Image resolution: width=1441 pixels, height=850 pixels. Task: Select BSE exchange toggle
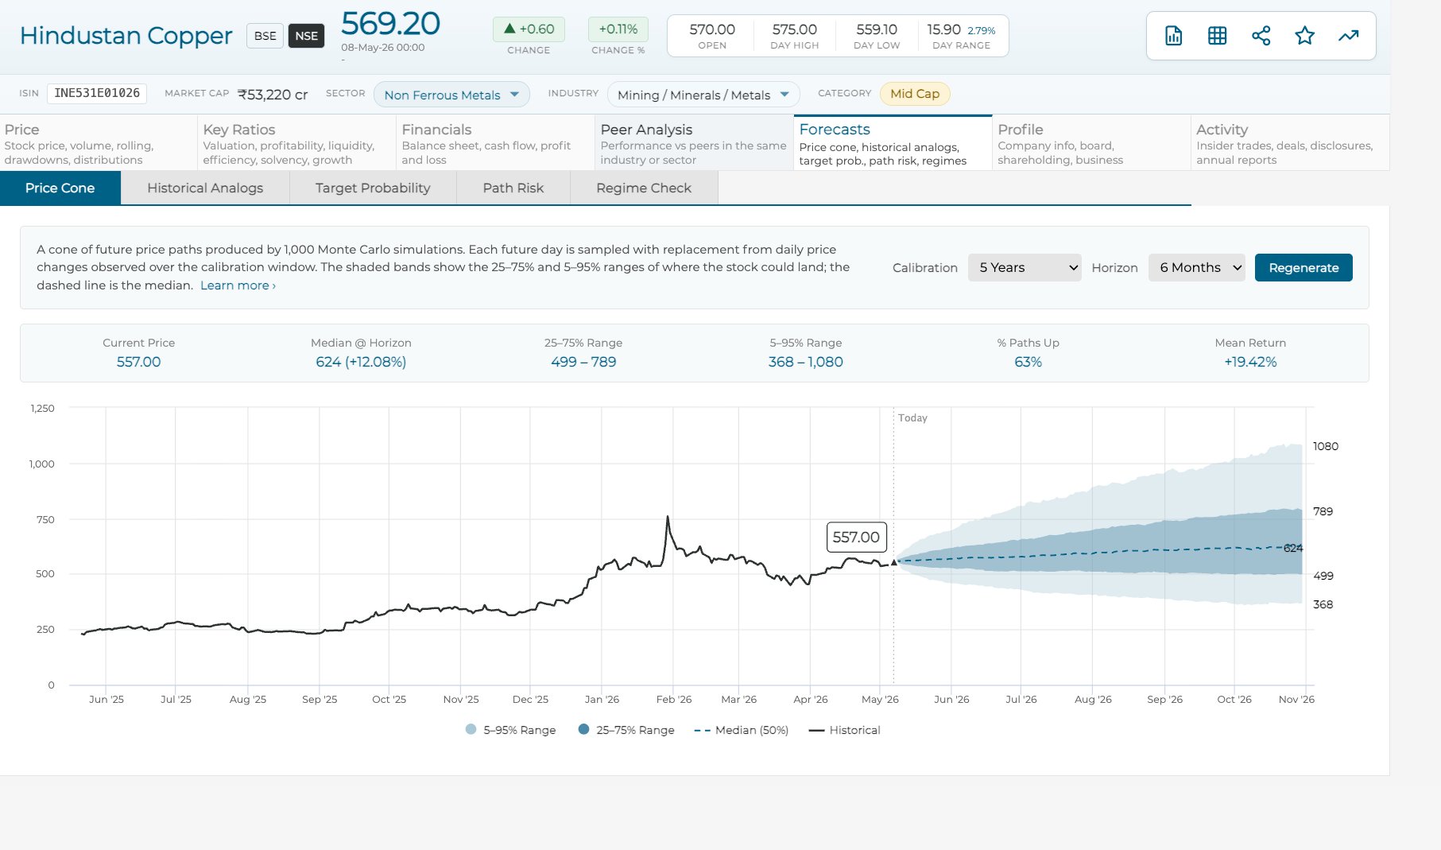265,36
